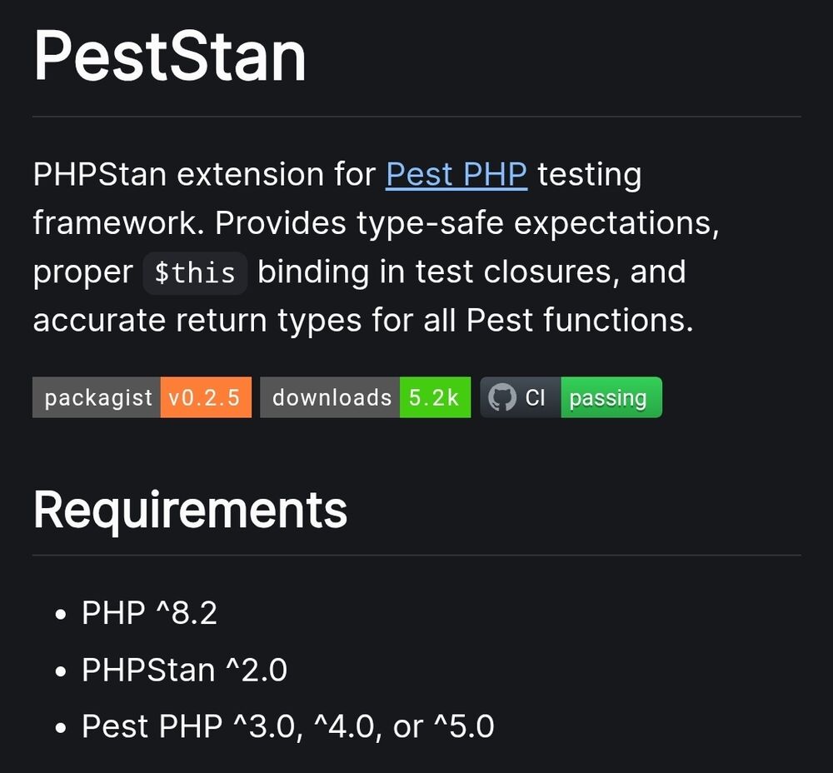This screenshot has width=833, height=773.
Task: Click the green passing status badge
Action: tap(609, 397)
